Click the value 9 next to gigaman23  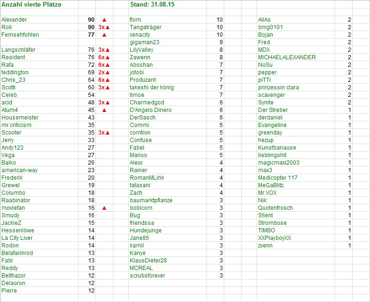pyautogui.click(x=221, y=42)
